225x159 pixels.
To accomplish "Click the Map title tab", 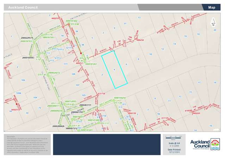I will point(211,7).
